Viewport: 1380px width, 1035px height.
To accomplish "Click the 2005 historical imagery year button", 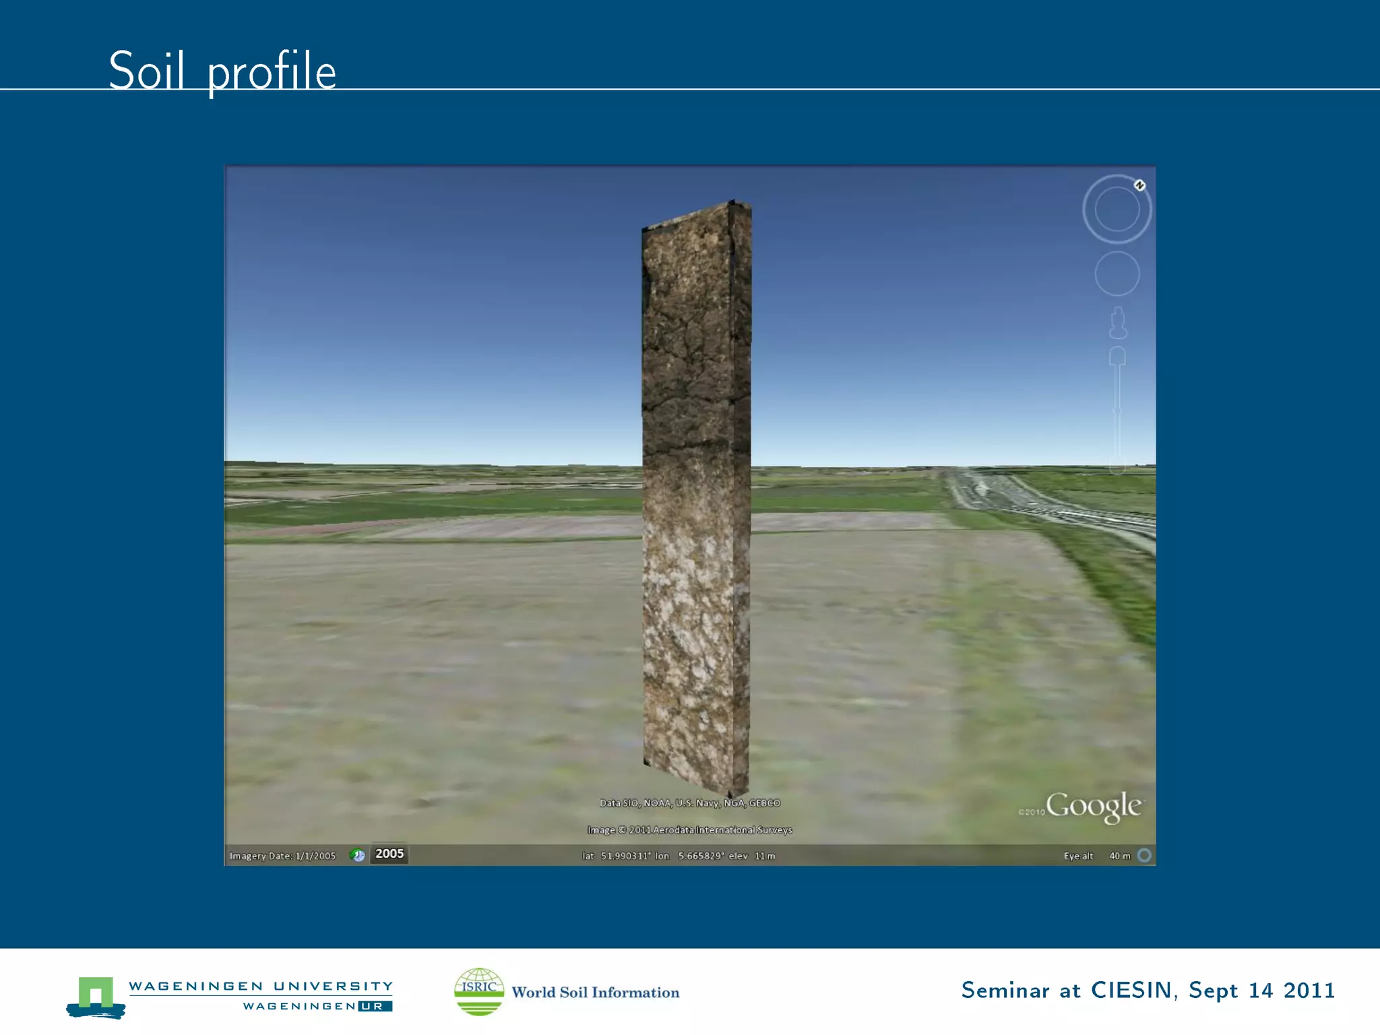I will (x=389, y=854).
